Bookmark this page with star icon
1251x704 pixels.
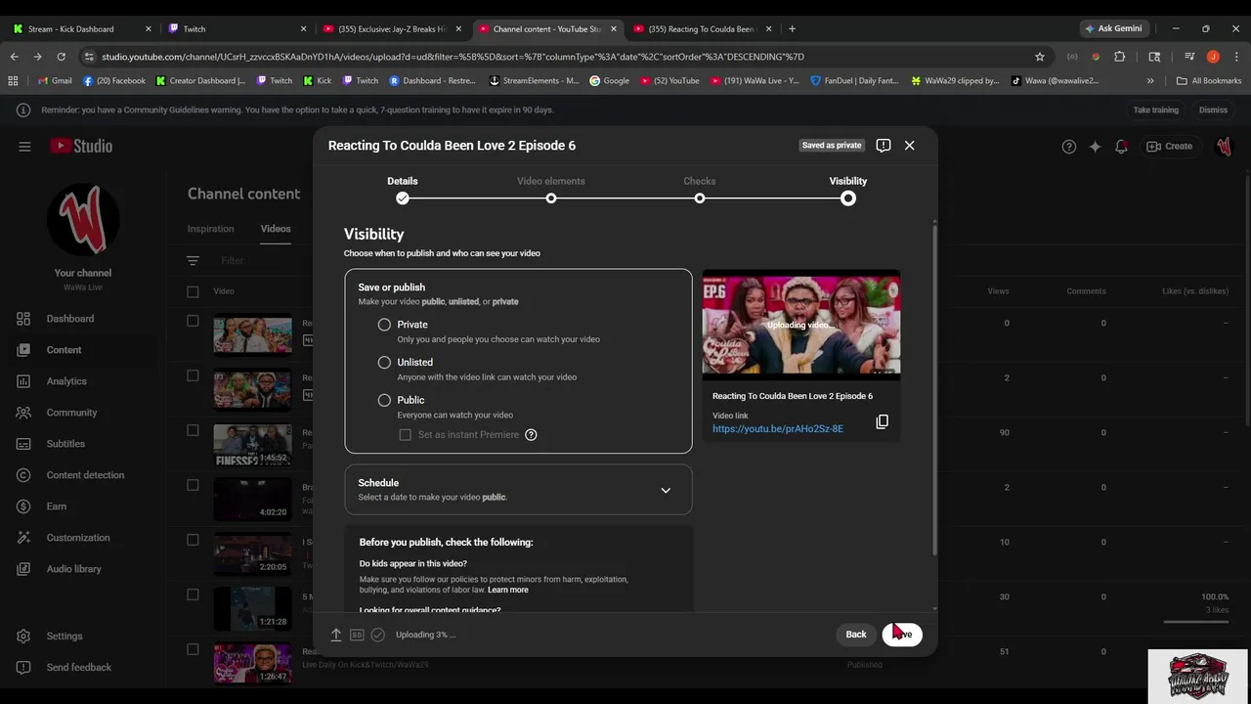point(1040,57)
